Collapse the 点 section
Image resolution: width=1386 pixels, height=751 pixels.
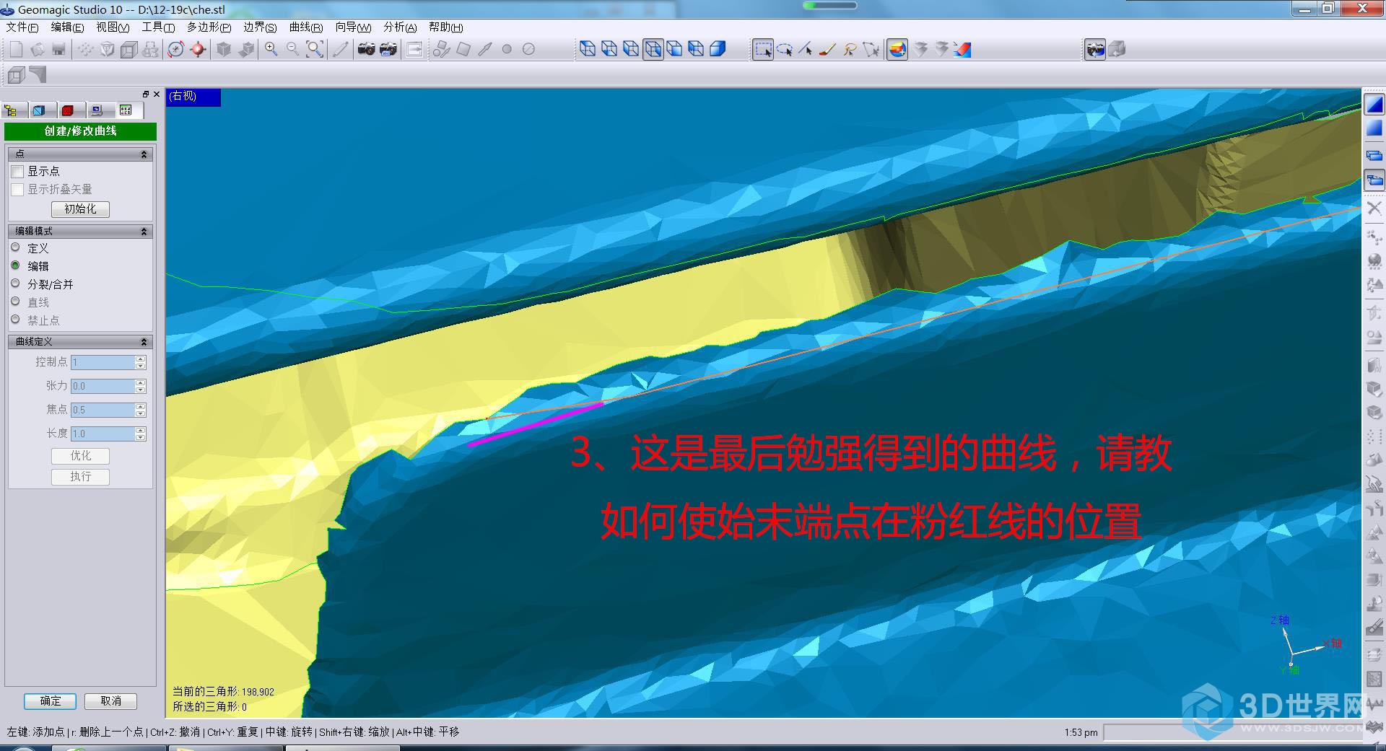click(x=144, y=154)
